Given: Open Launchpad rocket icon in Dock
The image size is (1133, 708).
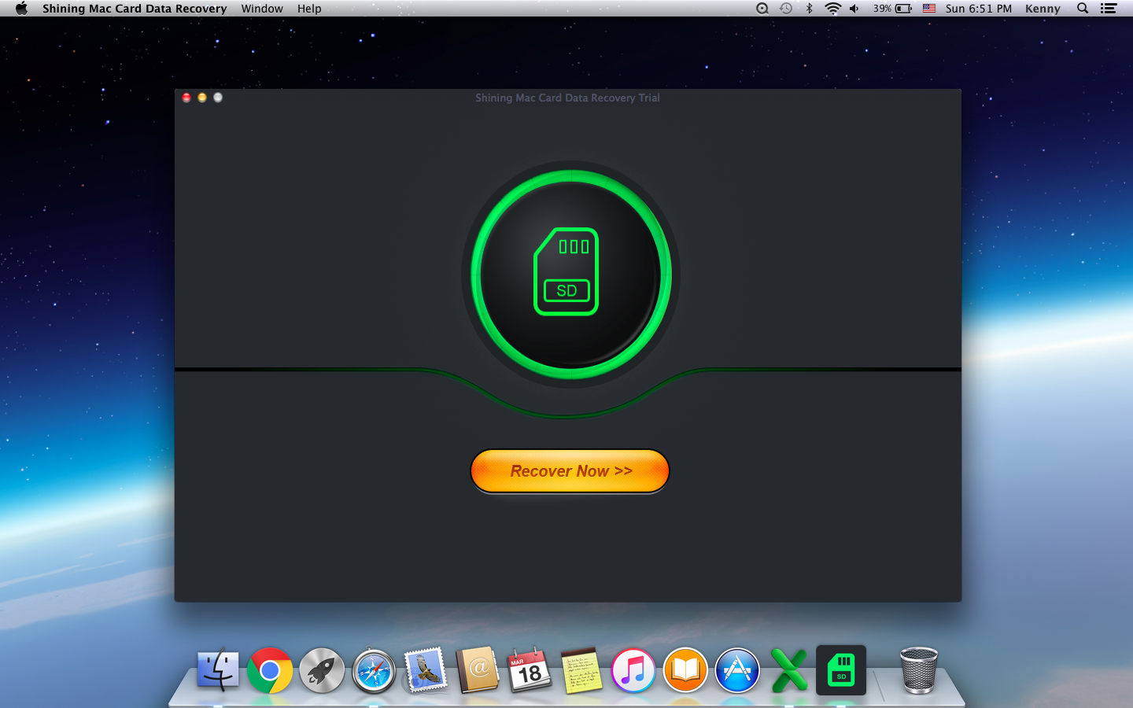Looking at the screenshot, I should pos(322,670).
